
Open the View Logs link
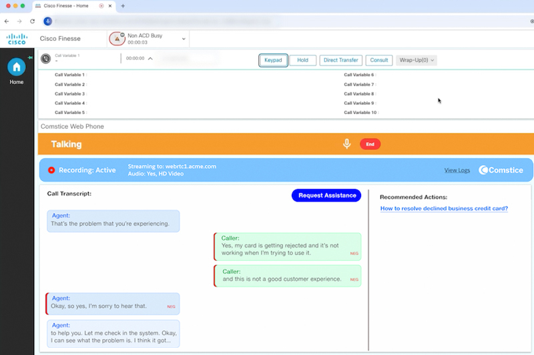457,170
